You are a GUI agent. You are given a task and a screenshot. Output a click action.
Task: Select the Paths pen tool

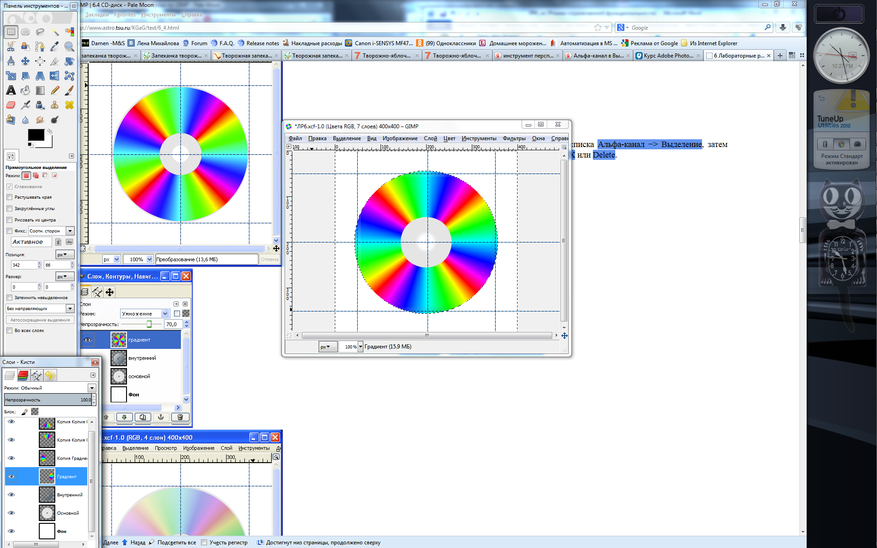point(40,47)
